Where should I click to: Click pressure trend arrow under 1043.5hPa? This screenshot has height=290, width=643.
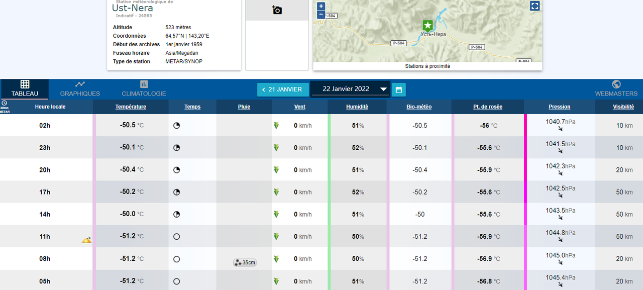(560, 218)
